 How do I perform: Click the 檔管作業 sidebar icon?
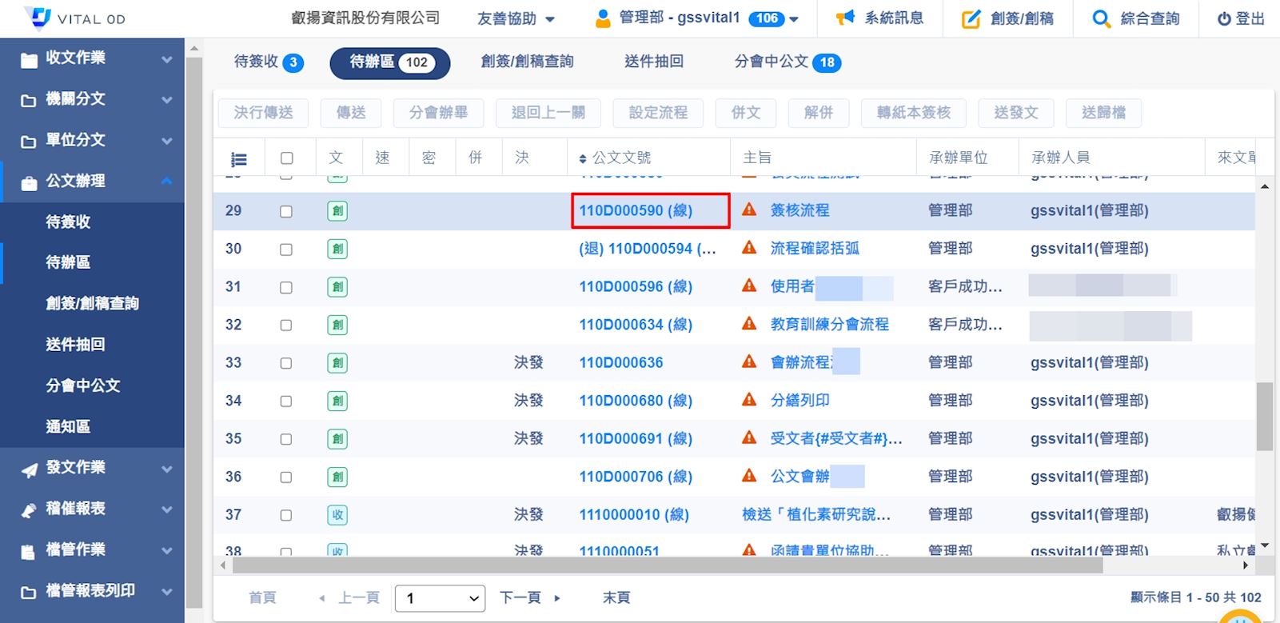(x=29, y=551)
